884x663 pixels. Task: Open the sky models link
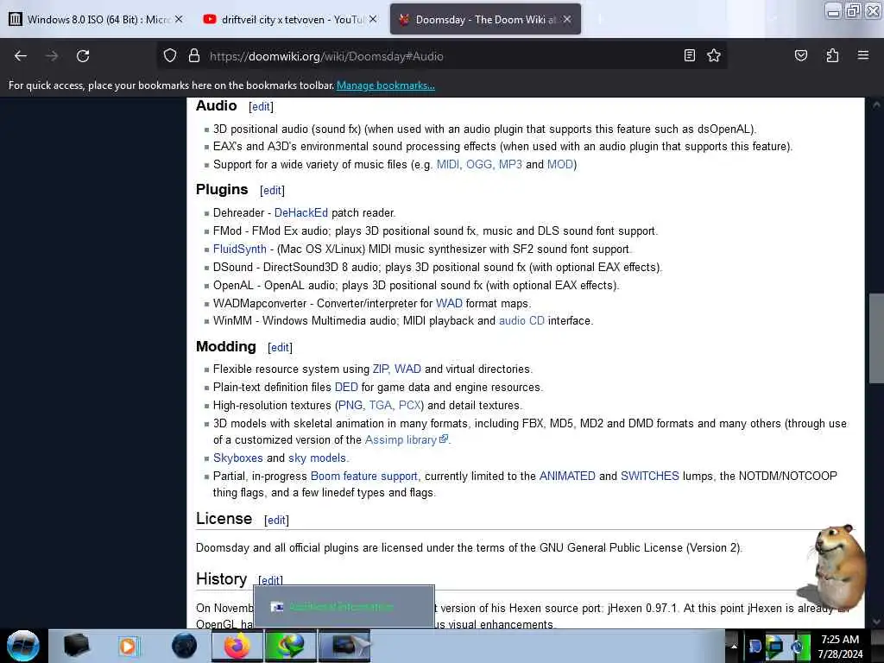point(317,458)
